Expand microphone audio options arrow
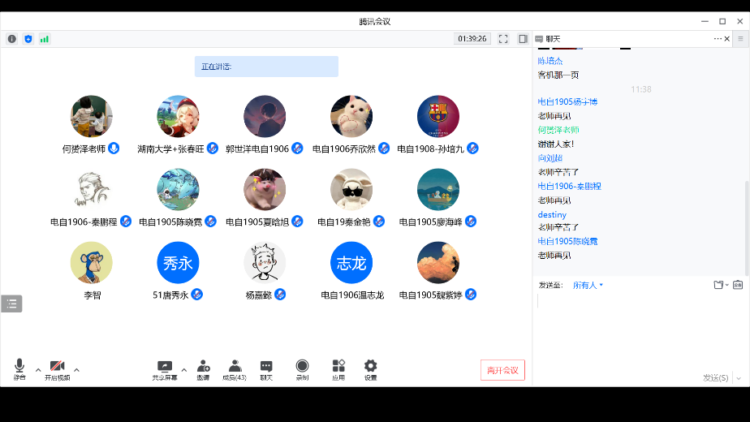 (38, 370)
